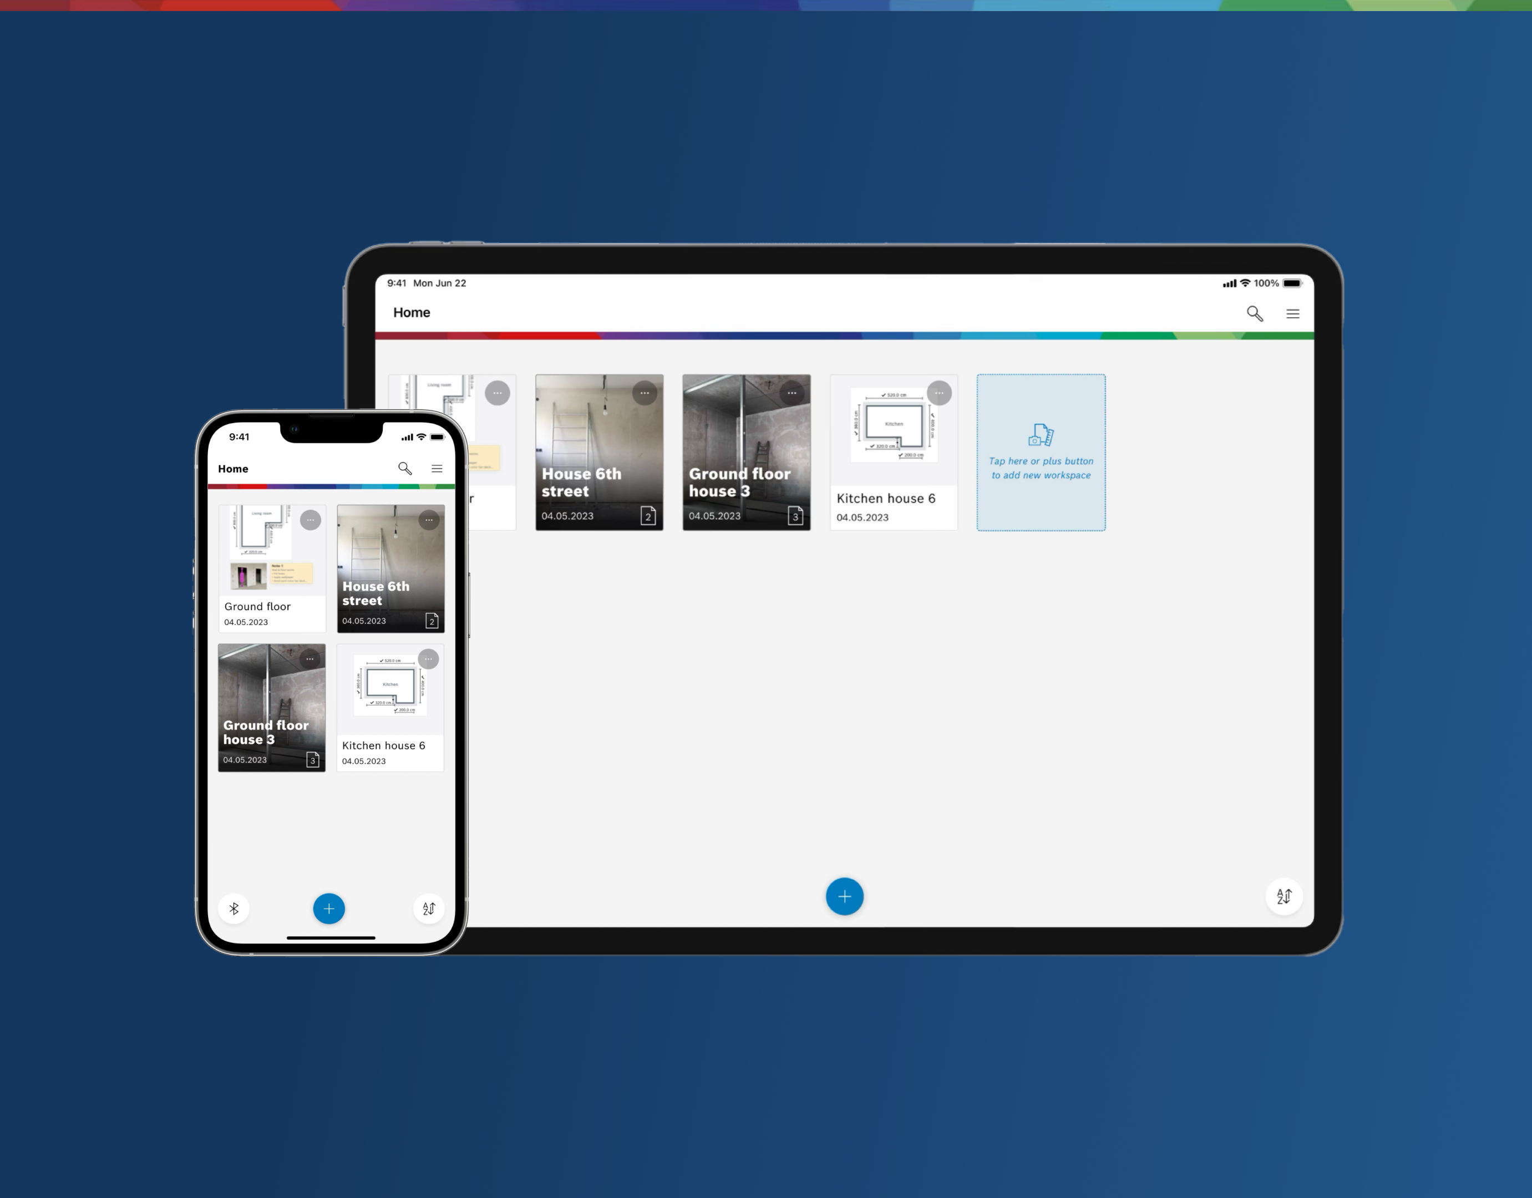The height and width of the screenshot is (1198, 1532).
Task: Open options for Ground floor house 3 on tablet
Action: tap(792, 393)
